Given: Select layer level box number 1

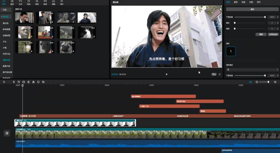Looking at the screenshot, I should tap(231, 51).
